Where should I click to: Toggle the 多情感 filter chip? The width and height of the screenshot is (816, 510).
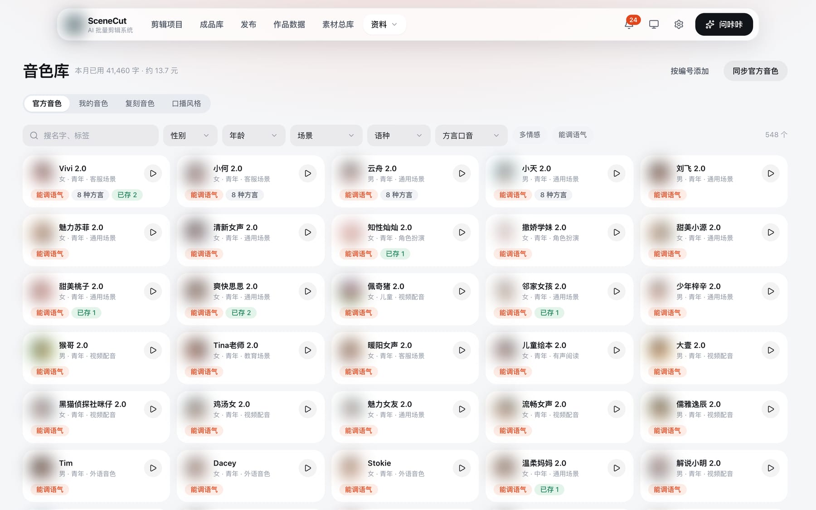tap(529, 135)
